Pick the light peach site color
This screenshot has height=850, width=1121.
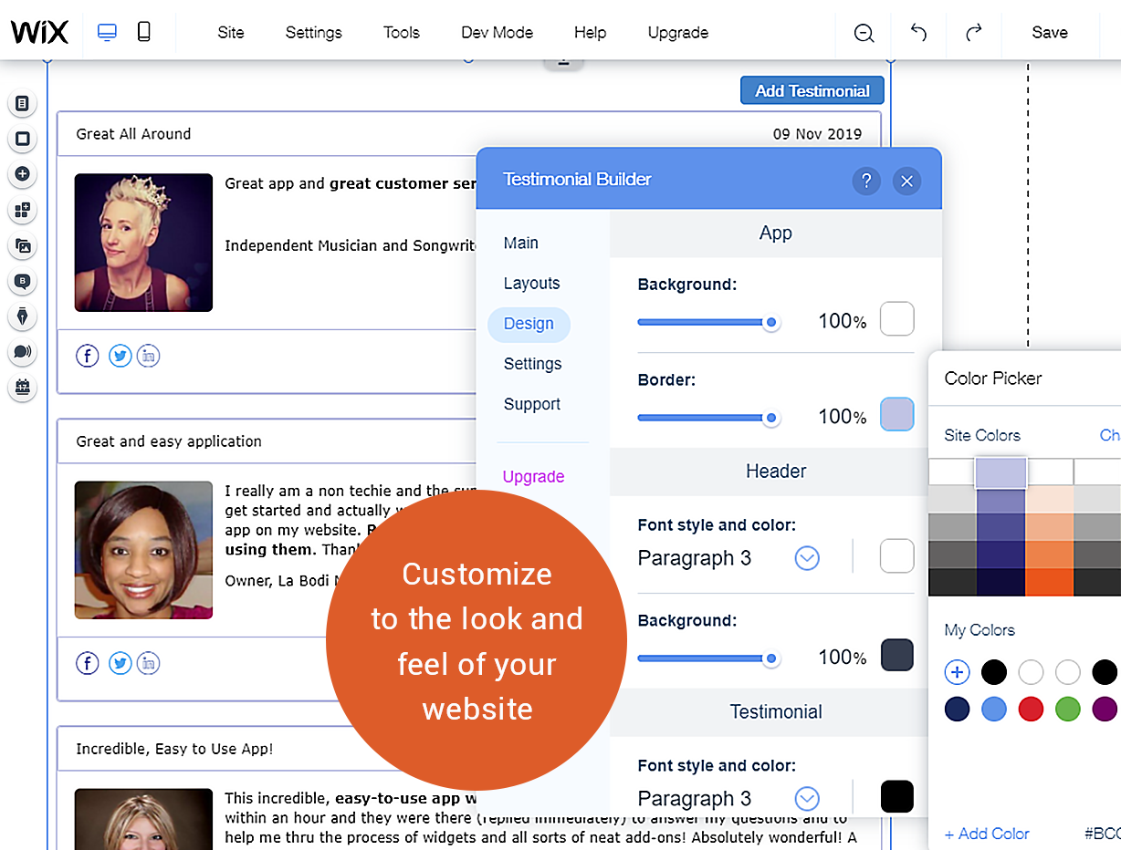1049,500
